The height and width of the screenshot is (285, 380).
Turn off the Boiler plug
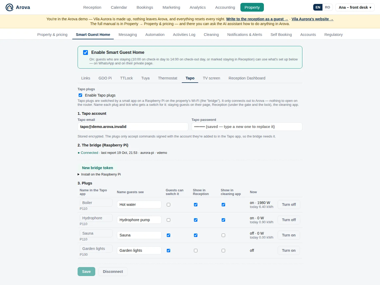click(289, 205)
